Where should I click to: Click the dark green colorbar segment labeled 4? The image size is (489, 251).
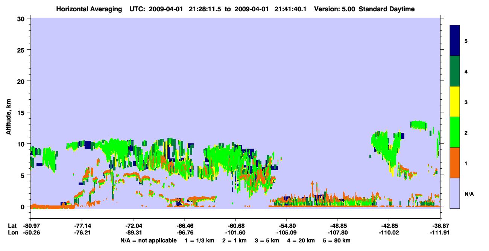point(455,71)
